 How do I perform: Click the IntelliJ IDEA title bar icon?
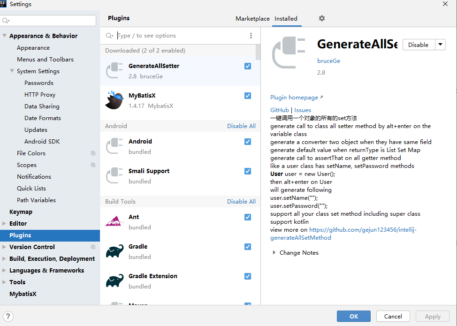pyautogui.click(x=3, y=4)
